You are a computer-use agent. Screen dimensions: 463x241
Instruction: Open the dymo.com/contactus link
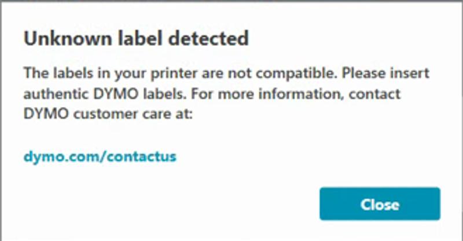click(x=100, y=156)
